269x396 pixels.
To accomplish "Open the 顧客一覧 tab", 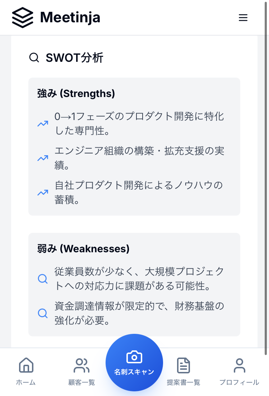I will point(82,372).
